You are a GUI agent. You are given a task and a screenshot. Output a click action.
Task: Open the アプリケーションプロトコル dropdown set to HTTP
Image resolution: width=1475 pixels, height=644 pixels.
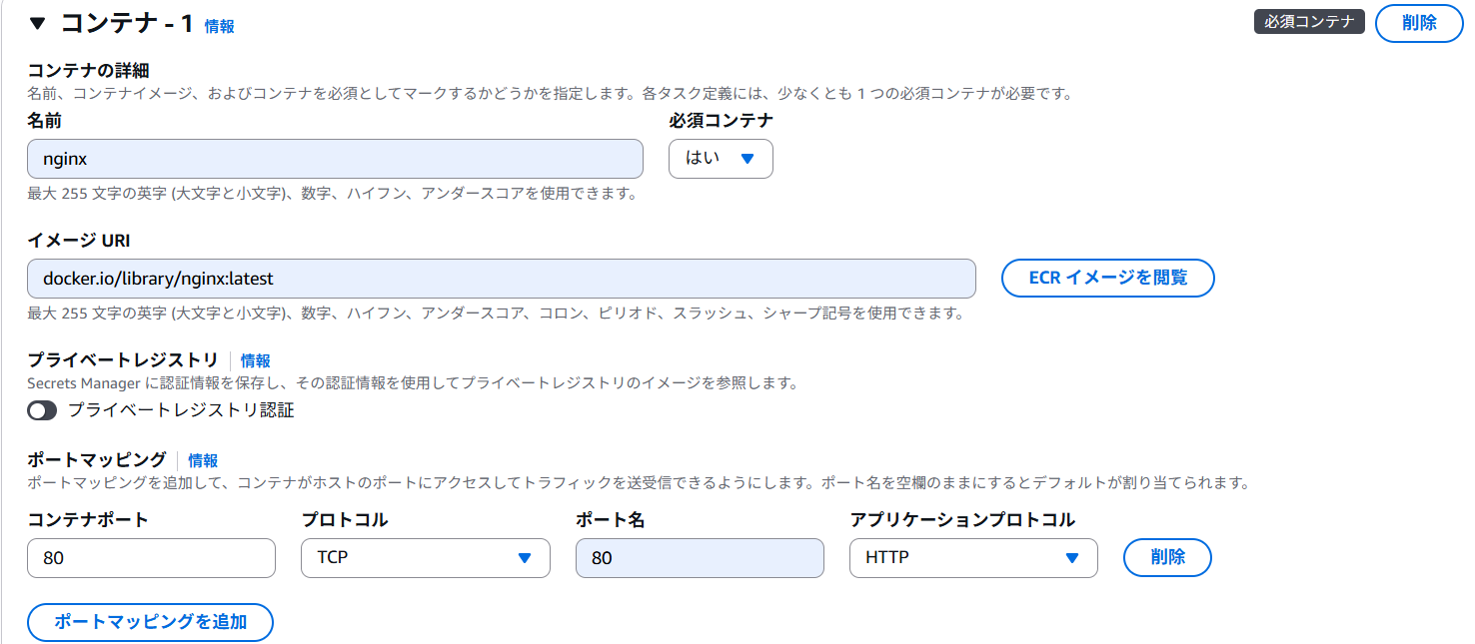[973, 558]
